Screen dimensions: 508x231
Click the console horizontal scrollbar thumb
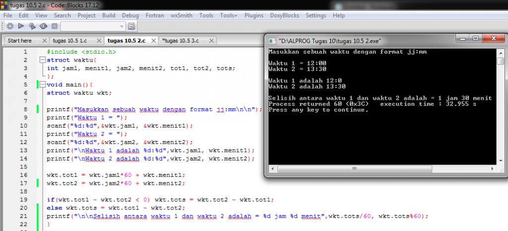(355, 169)
